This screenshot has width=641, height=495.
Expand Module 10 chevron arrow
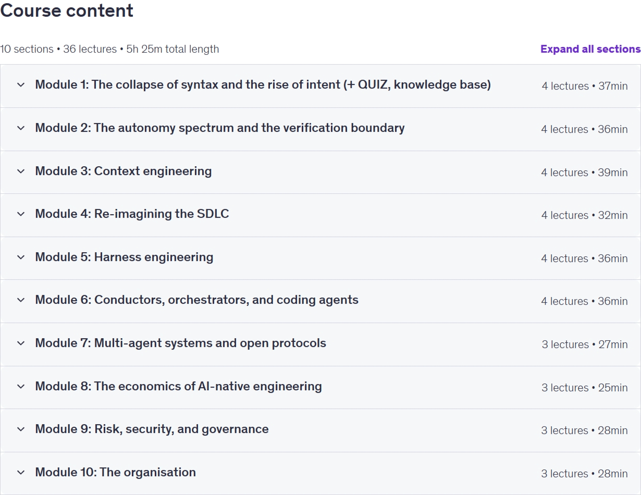pyautogui.click(x=21, y=473)
